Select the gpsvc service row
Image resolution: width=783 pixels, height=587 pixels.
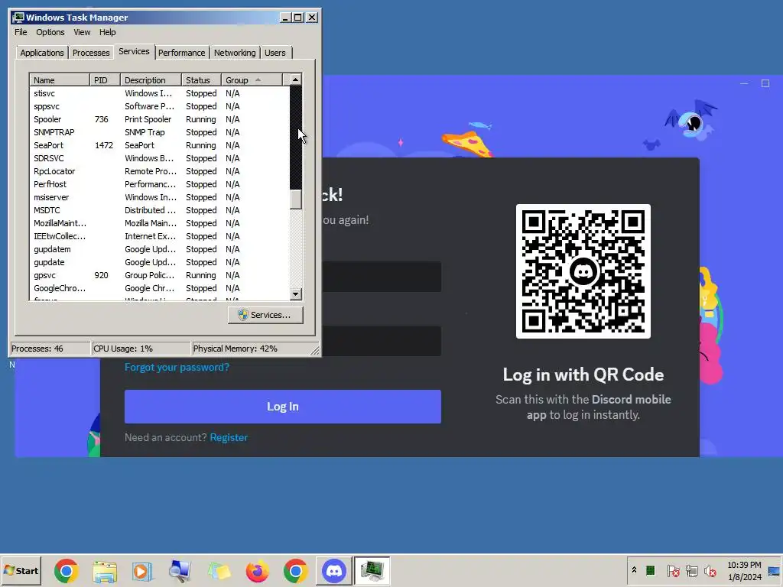(159, 275)
